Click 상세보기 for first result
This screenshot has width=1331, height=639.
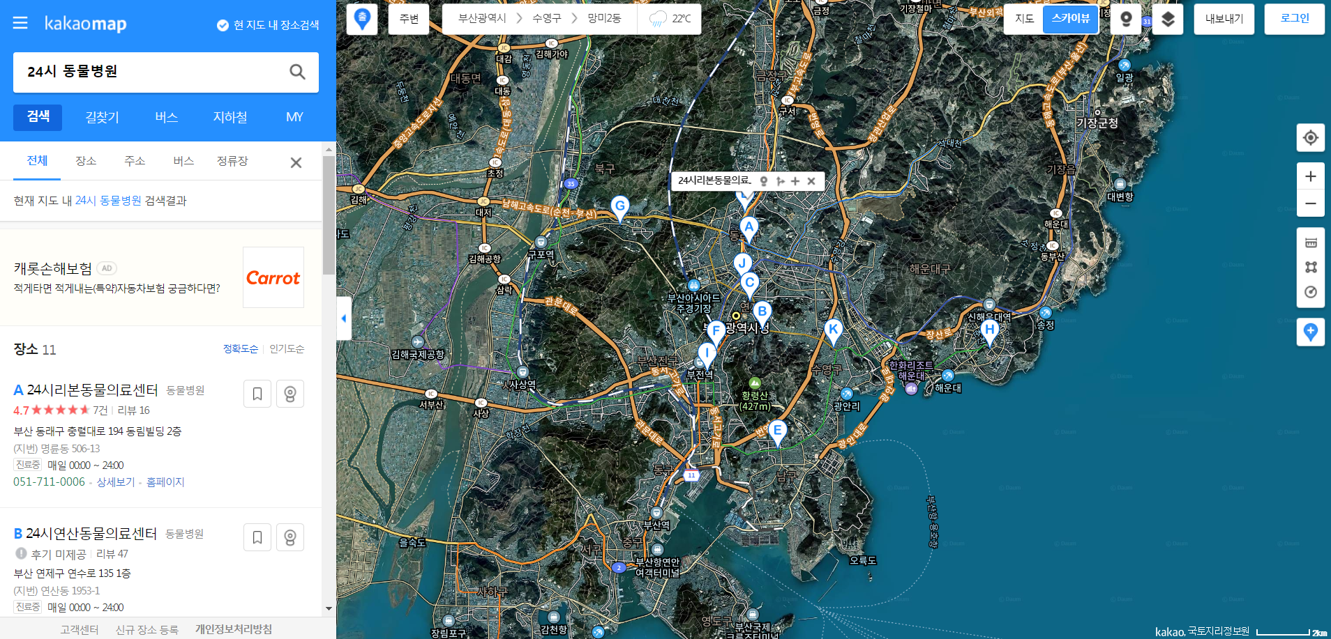click(x=116, y=482)
